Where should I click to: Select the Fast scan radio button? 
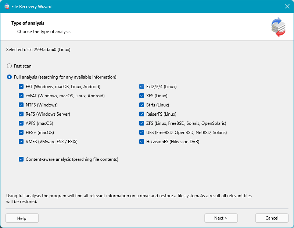coord(9,66)
